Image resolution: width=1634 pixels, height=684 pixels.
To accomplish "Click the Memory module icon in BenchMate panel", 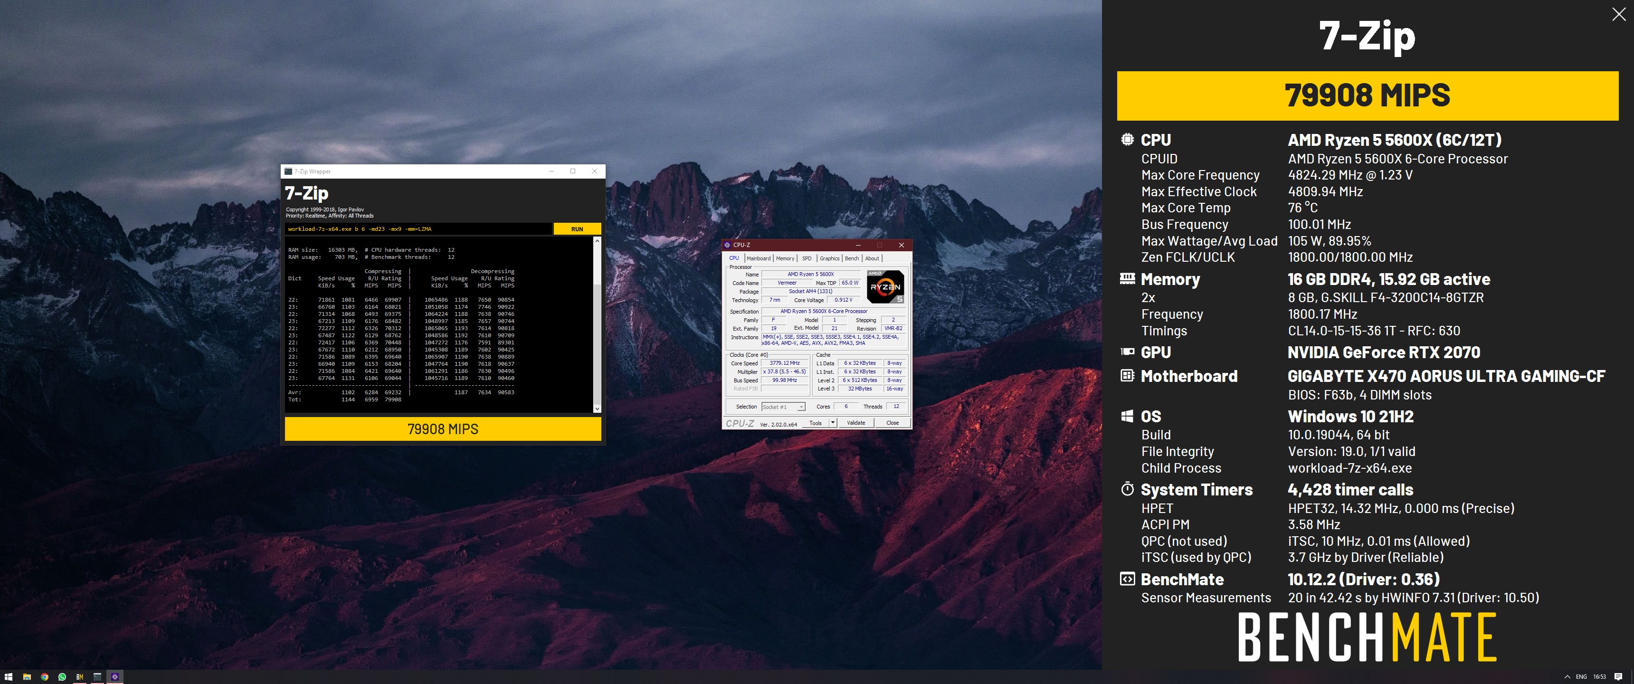I will point(1127,278).
